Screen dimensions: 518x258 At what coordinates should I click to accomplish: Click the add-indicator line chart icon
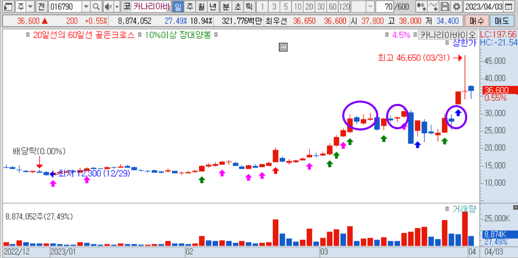pos(433,6)
